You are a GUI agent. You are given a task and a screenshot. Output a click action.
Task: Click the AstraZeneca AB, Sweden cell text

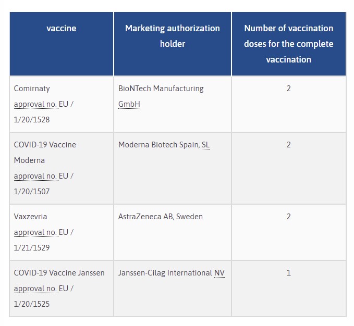[161, 217]
